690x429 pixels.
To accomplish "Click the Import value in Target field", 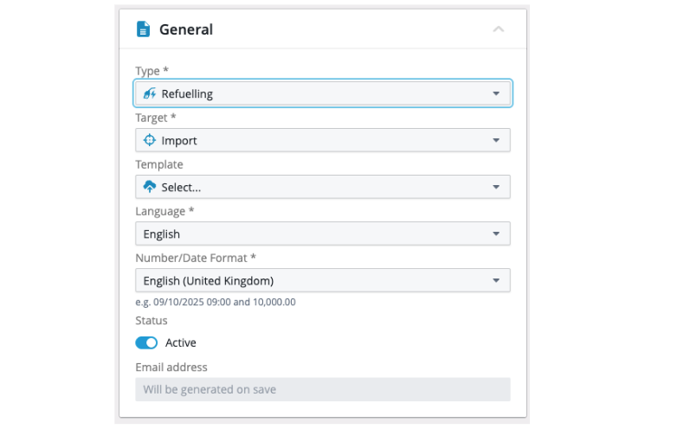I will tap(179, 140).
